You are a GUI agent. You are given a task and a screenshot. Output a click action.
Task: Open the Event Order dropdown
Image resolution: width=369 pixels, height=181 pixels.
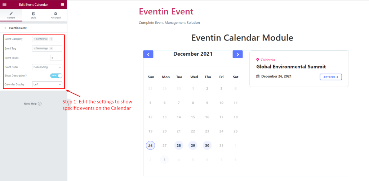[x=47, y=67]
